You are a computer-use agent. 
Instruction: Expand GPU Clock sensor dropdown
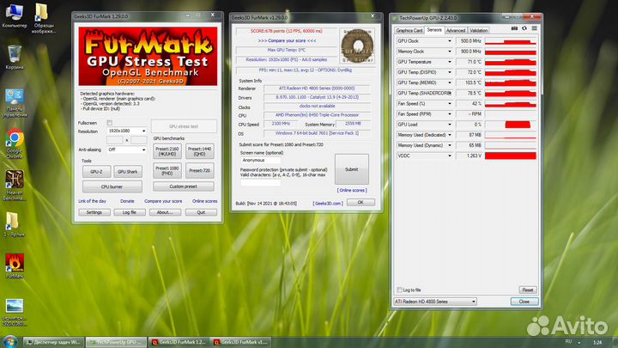pos(449,41)
